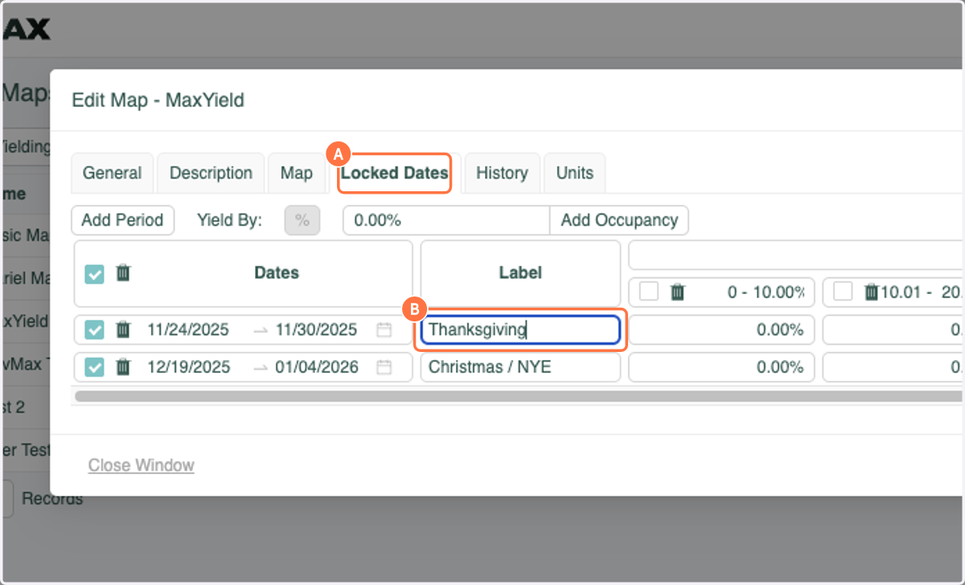This screenshot has height=585, width=965.
Task: Open the Map tab
Action: tap(296, 173)
